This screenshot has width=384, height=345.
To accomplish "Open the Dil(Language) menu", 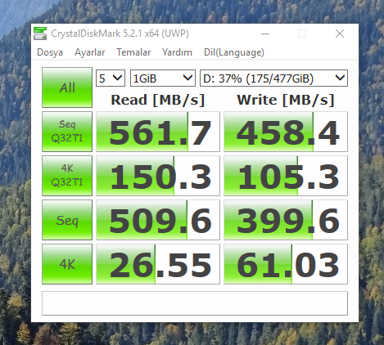I will pos(234,52).
